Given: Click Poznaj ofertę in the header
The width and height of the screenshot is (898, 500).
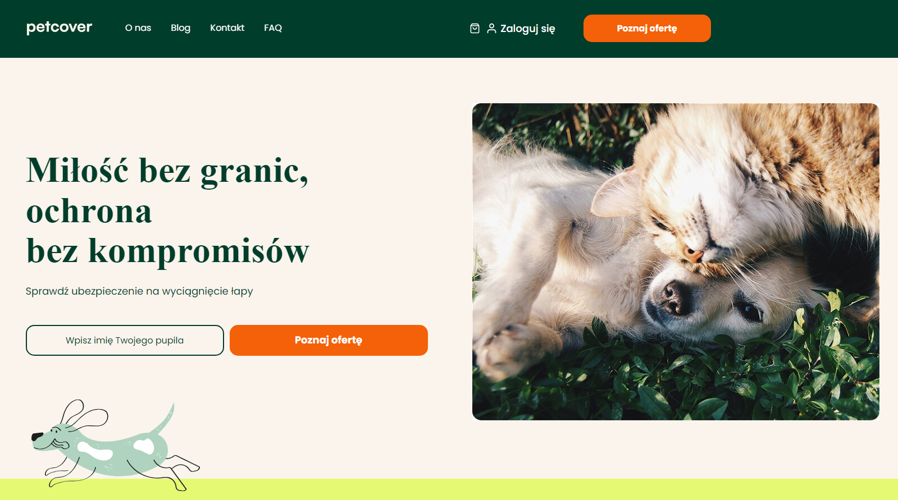Looking at the screenshot, I should (x=647, y=28).
